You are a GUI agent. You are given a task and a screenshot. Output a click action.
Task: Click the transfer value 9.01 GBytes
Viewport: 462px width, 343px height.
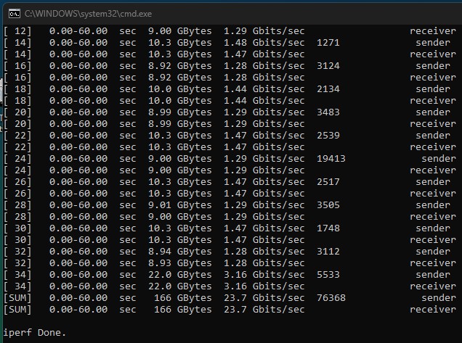tap(179, 205)
